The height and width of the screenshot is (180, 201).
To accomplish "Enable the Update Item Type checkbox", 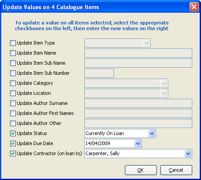I will click(x=13, y=43).
